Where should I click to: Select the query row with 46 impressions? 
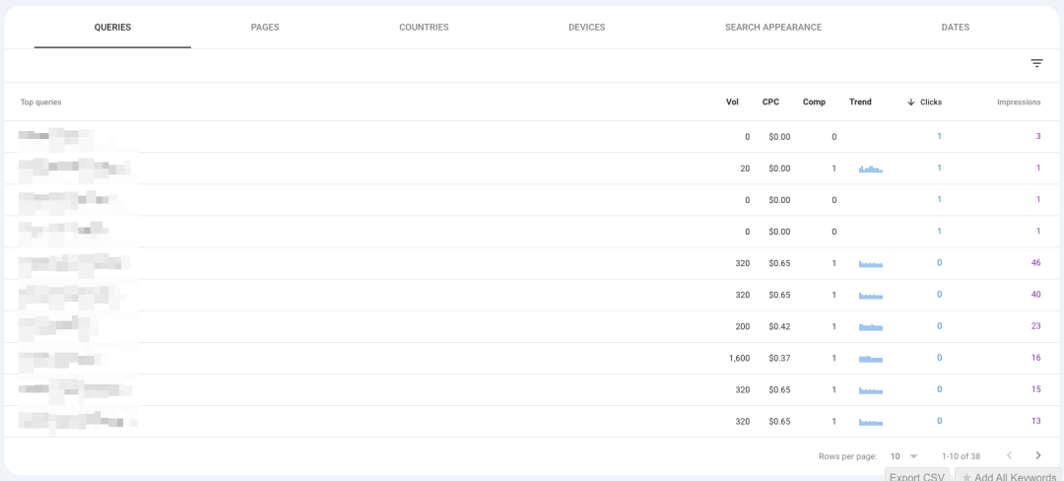click(x=531, y=263)
